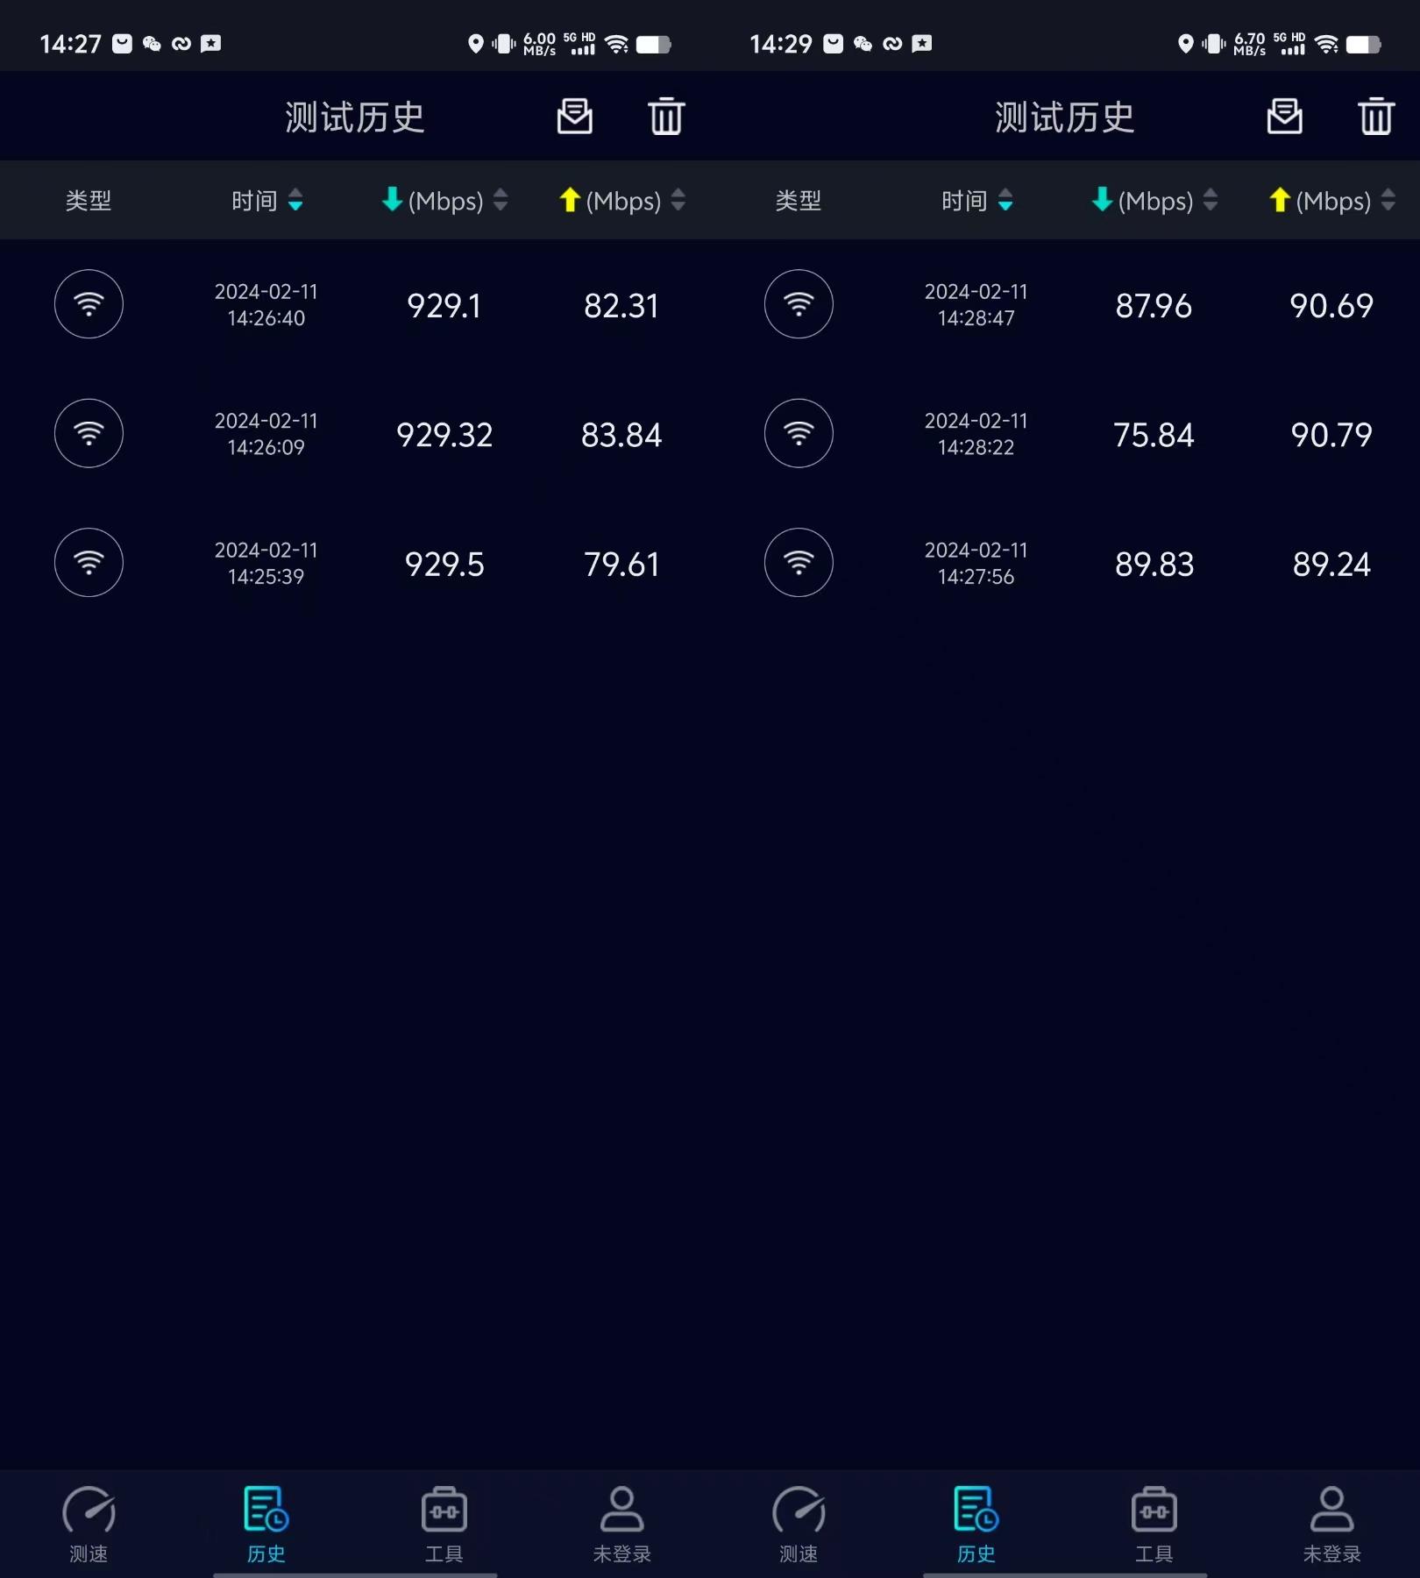Open the 工具 tools tab in right screen
Screen dimensions: 1420x1578
pyautogui.click(x=1154, y=1525)
